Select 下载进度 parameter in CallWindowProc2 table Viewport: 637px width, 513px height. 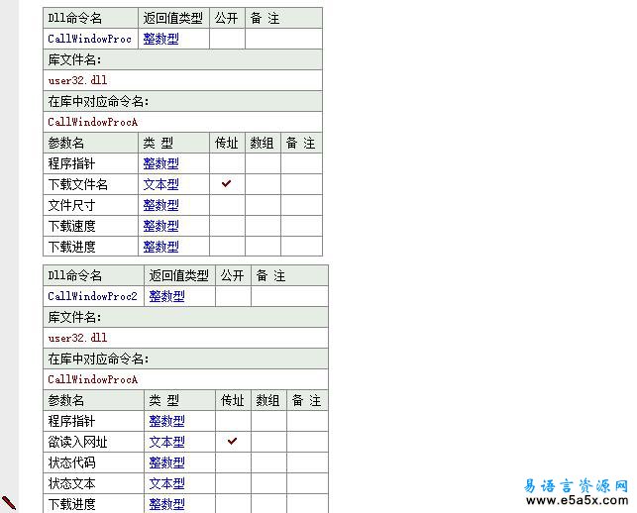pos(93,504)
